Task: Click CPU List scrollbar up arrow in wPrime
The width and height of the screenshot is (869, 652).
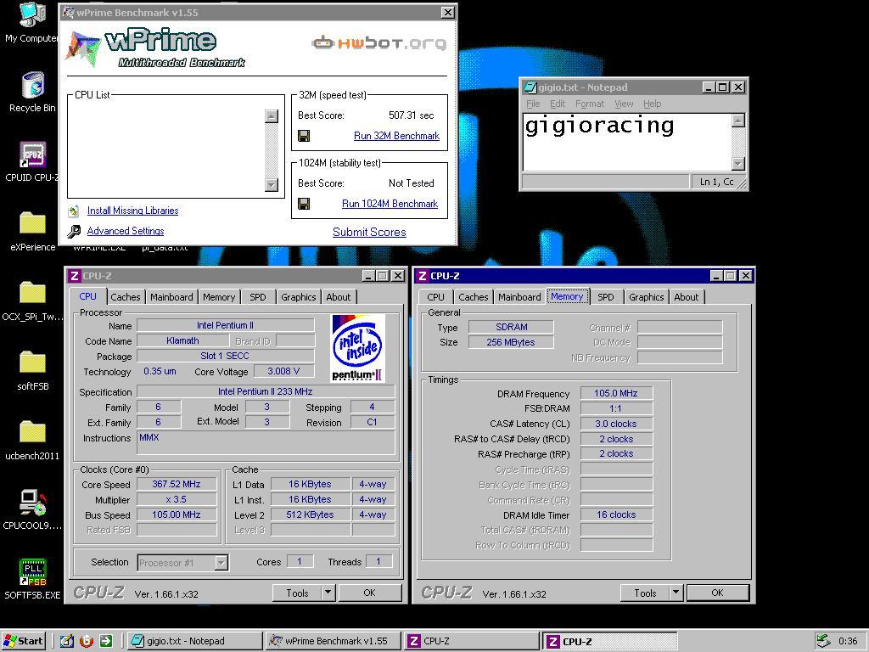Action: [272, 115]
